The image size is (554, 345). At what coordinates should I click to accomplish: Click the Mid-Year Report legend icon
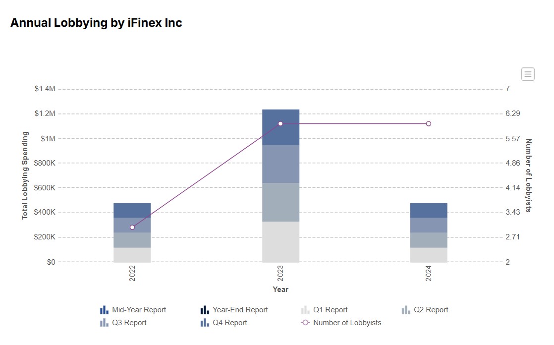104,310
